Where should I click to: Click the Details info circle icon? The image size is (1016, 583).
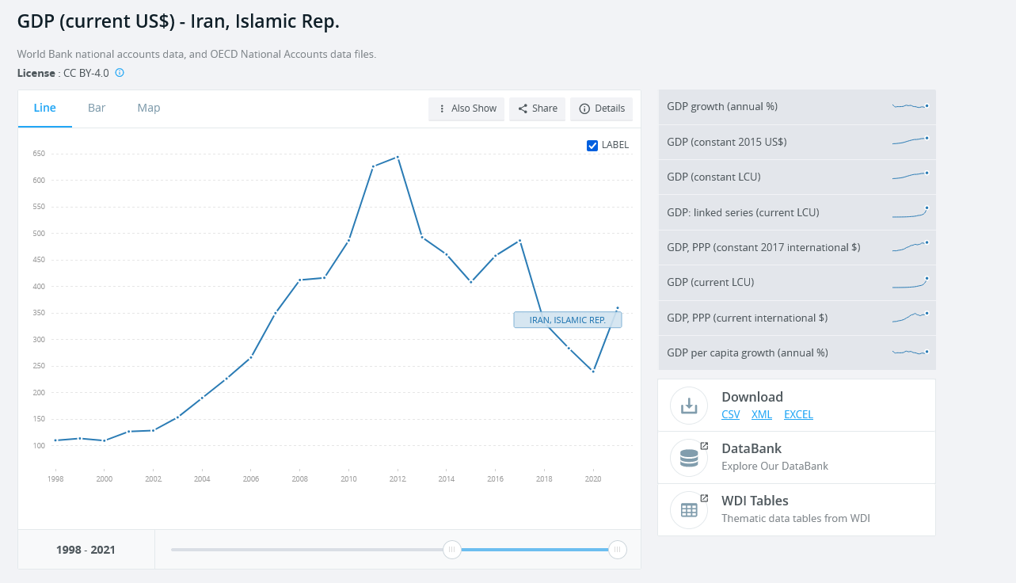click(584, 109)
